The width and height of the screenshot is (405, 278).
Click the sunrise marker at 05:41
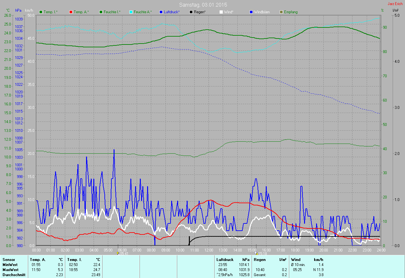[118, 253]
